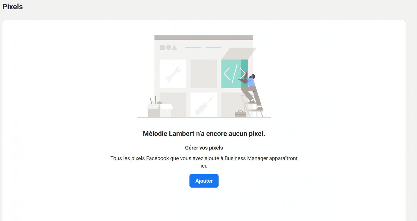
Task: Click the green code brackets tile
Action: 235,74
